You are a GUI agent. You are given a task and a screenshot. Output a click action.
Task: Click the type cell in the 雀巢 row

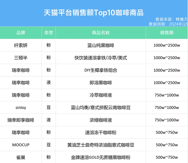(49, 157)
